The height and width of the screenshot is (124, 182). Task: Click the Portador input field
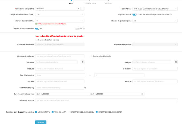click(x=60, y=81)
